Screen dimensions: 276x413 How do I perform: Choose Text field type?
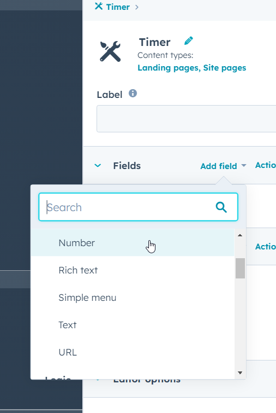(133, 325)
